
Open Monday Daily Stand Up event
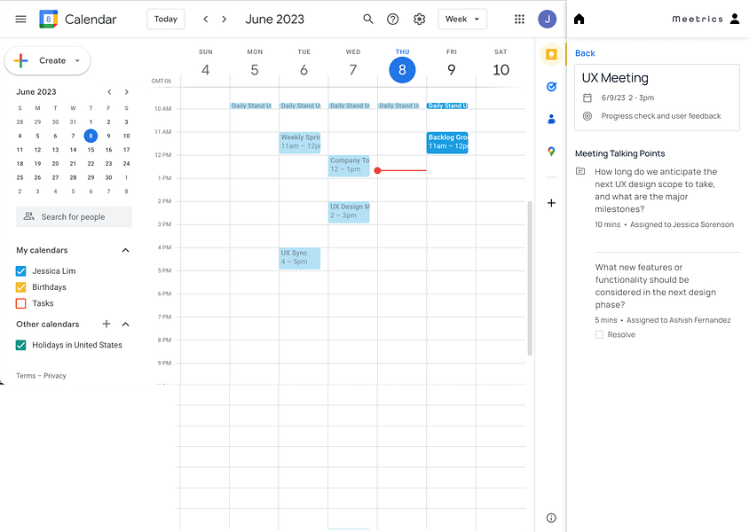coord(251,106)
